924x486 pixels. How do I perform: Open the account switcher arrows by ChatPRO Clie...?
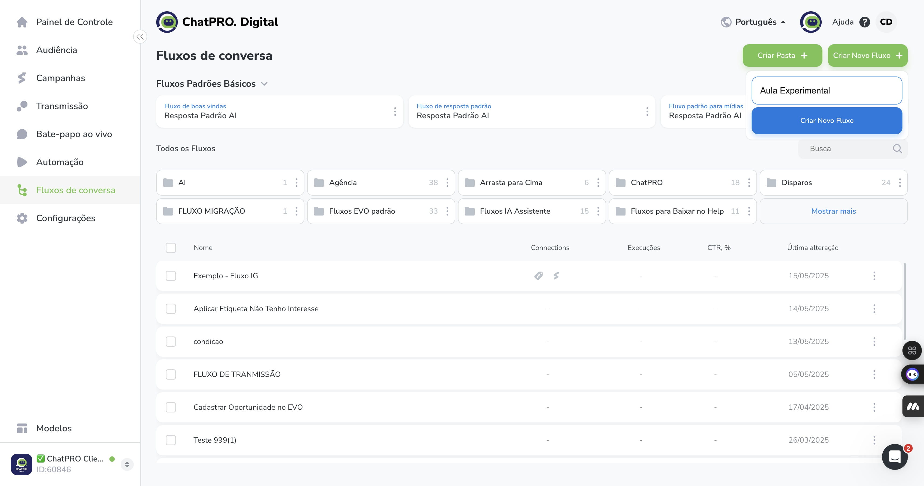pyautogui.click(x=127, y=464)
